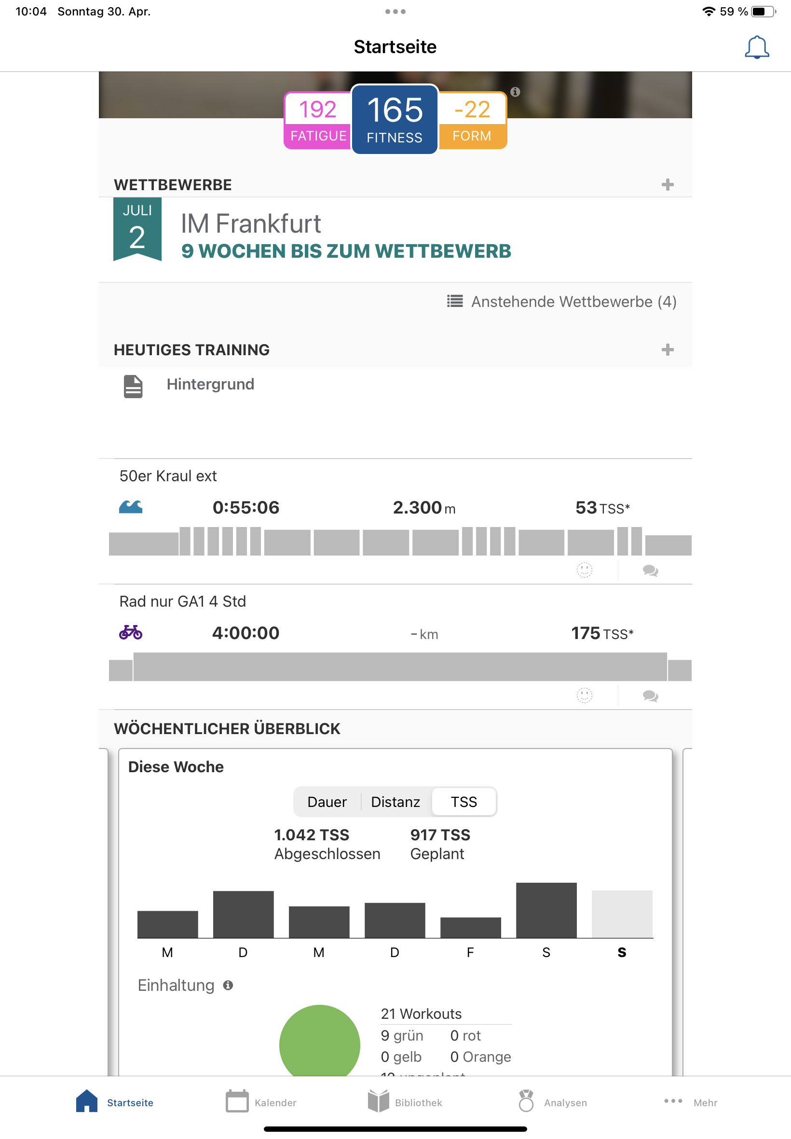
Task: Open comments on 50er Kraul ext workout
Action: coord(650,570)
